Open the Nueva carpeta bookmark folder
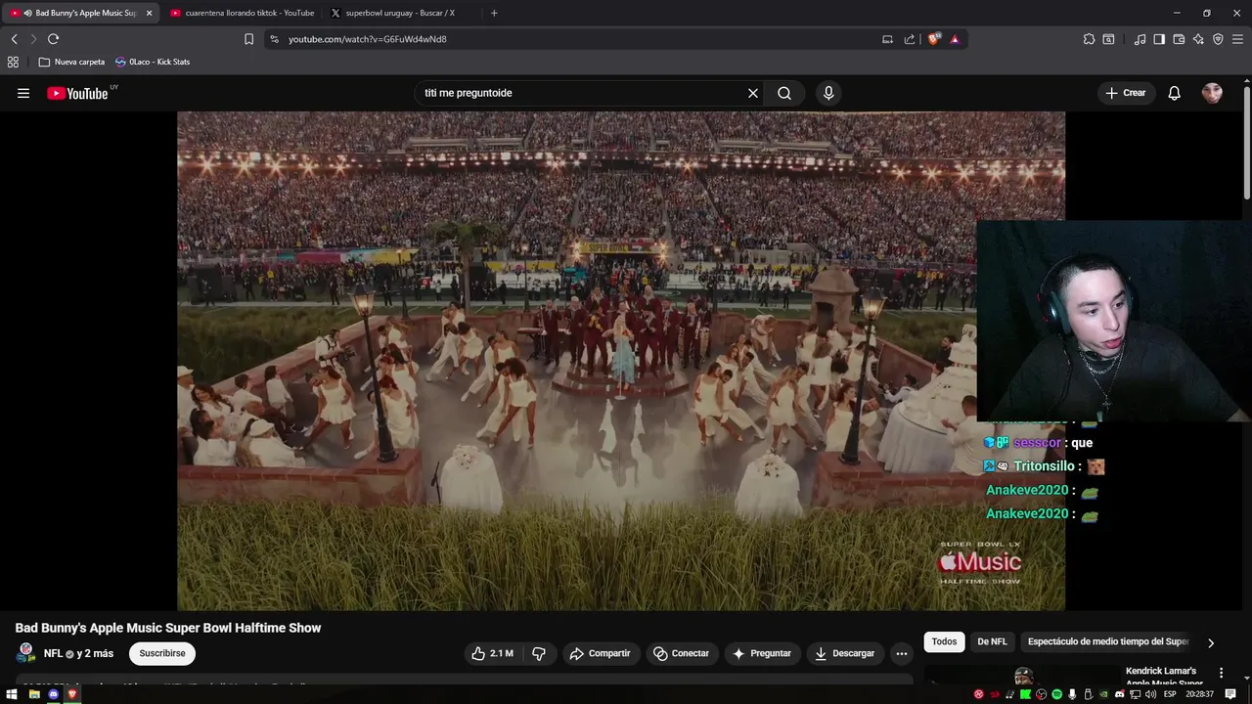 click(x=71, y=62)
